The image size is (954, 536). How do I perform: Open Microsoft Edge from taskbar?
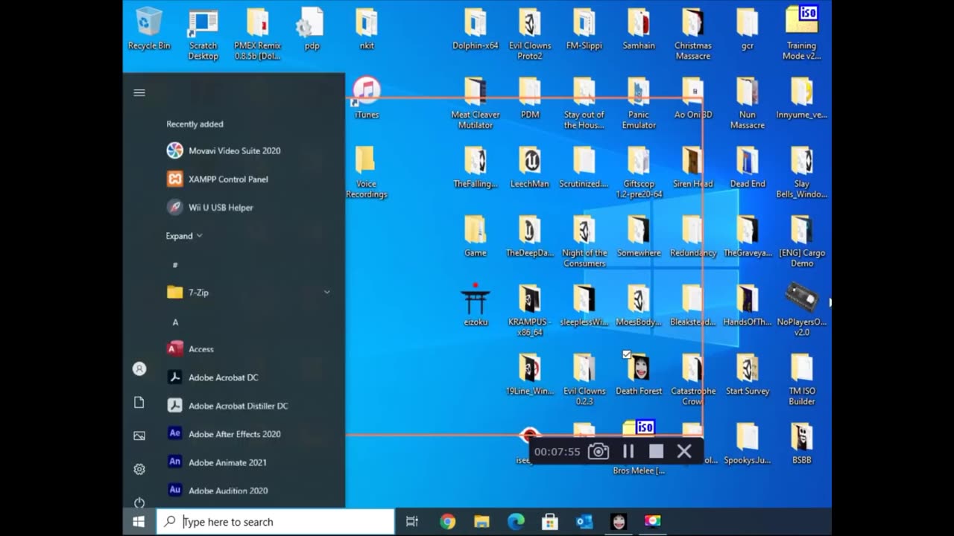click(x=516, y=522)
